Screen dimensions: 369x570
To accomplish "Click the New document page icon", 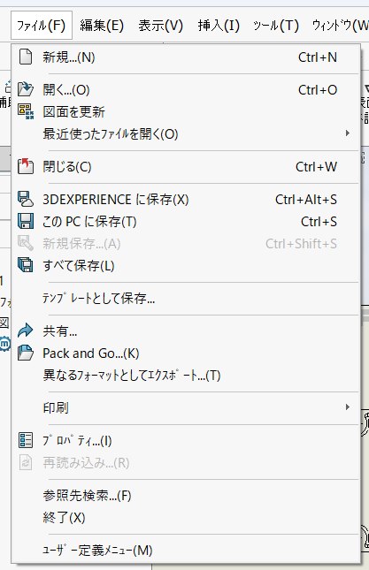I will (x=26, y=57).
